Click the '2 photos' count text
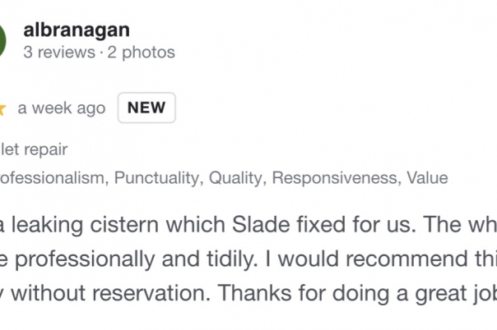Image resolution: width=497 pixels, height=330 pixels. (141, 53)
